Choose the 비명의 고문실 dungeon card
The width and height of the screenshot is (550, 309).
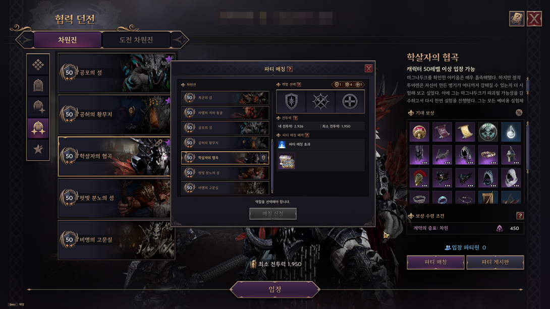[117, 240]
